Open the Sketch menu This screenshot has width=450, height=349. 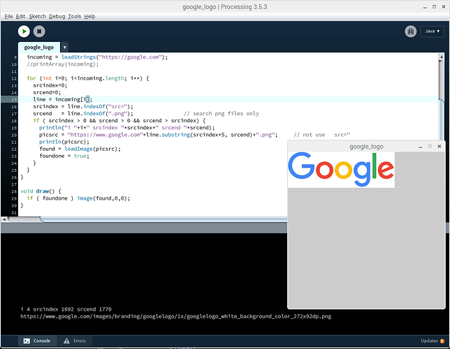[37, 16]
